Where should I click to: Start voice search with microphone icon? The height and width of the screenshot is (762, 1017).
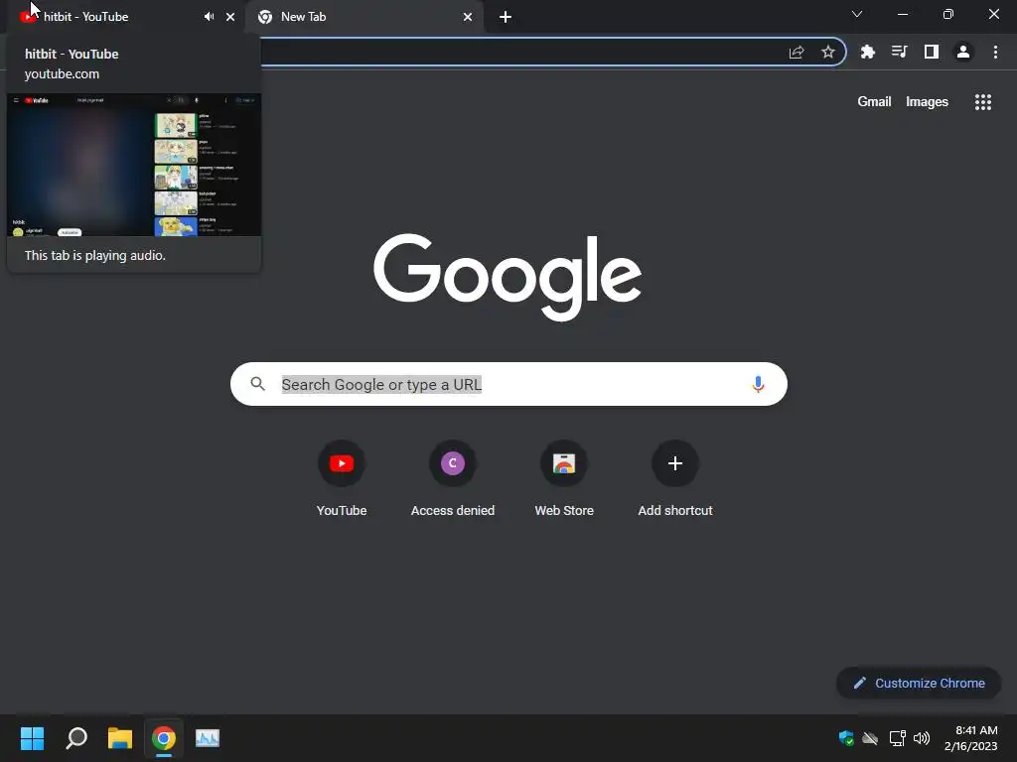pyautogui.click(x=758, y=384)
